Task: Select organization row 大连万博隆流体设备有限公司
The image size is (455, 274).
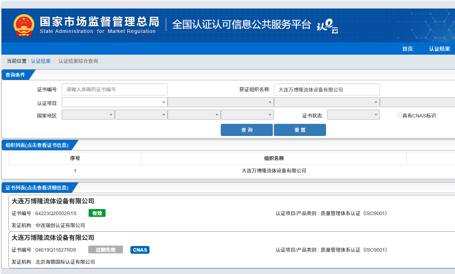Action: 274,171
